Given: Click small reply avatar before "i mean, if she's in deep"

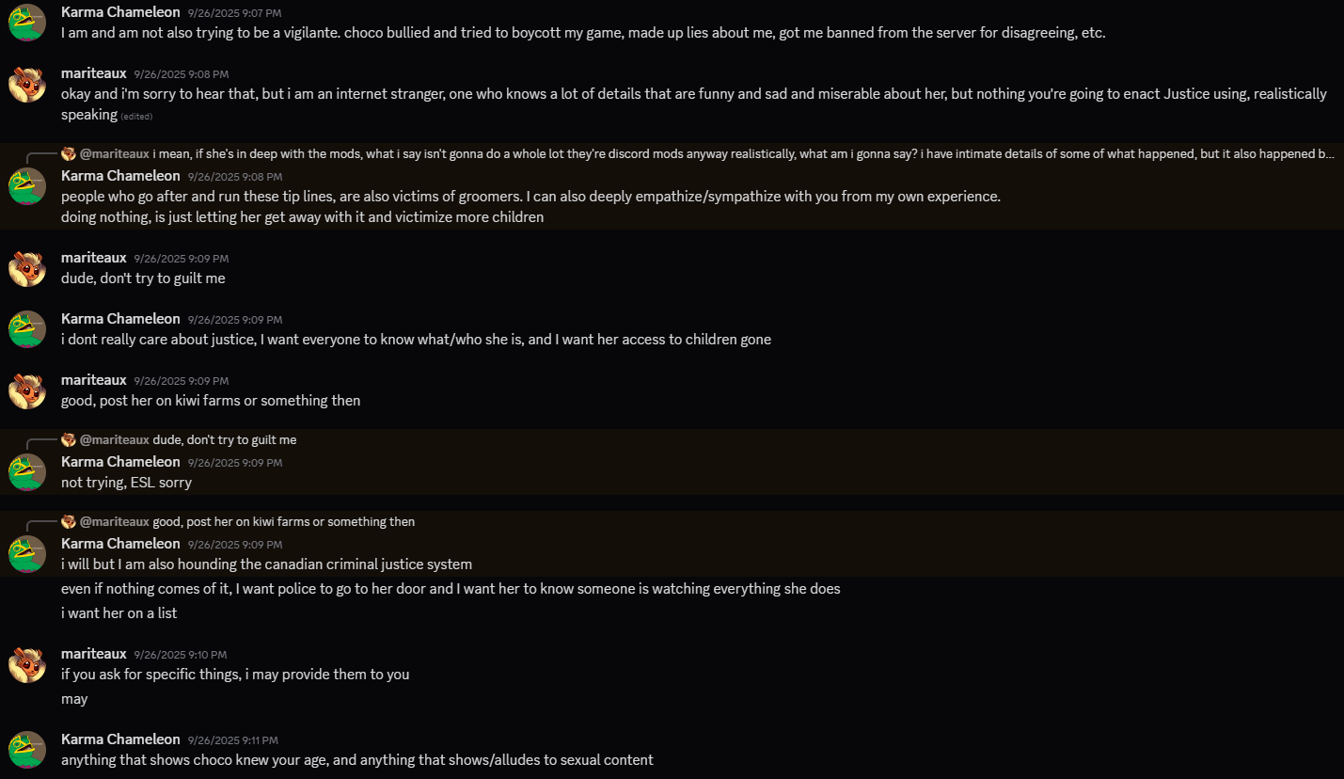Looking at the screenshot, I should coord(68,153).
